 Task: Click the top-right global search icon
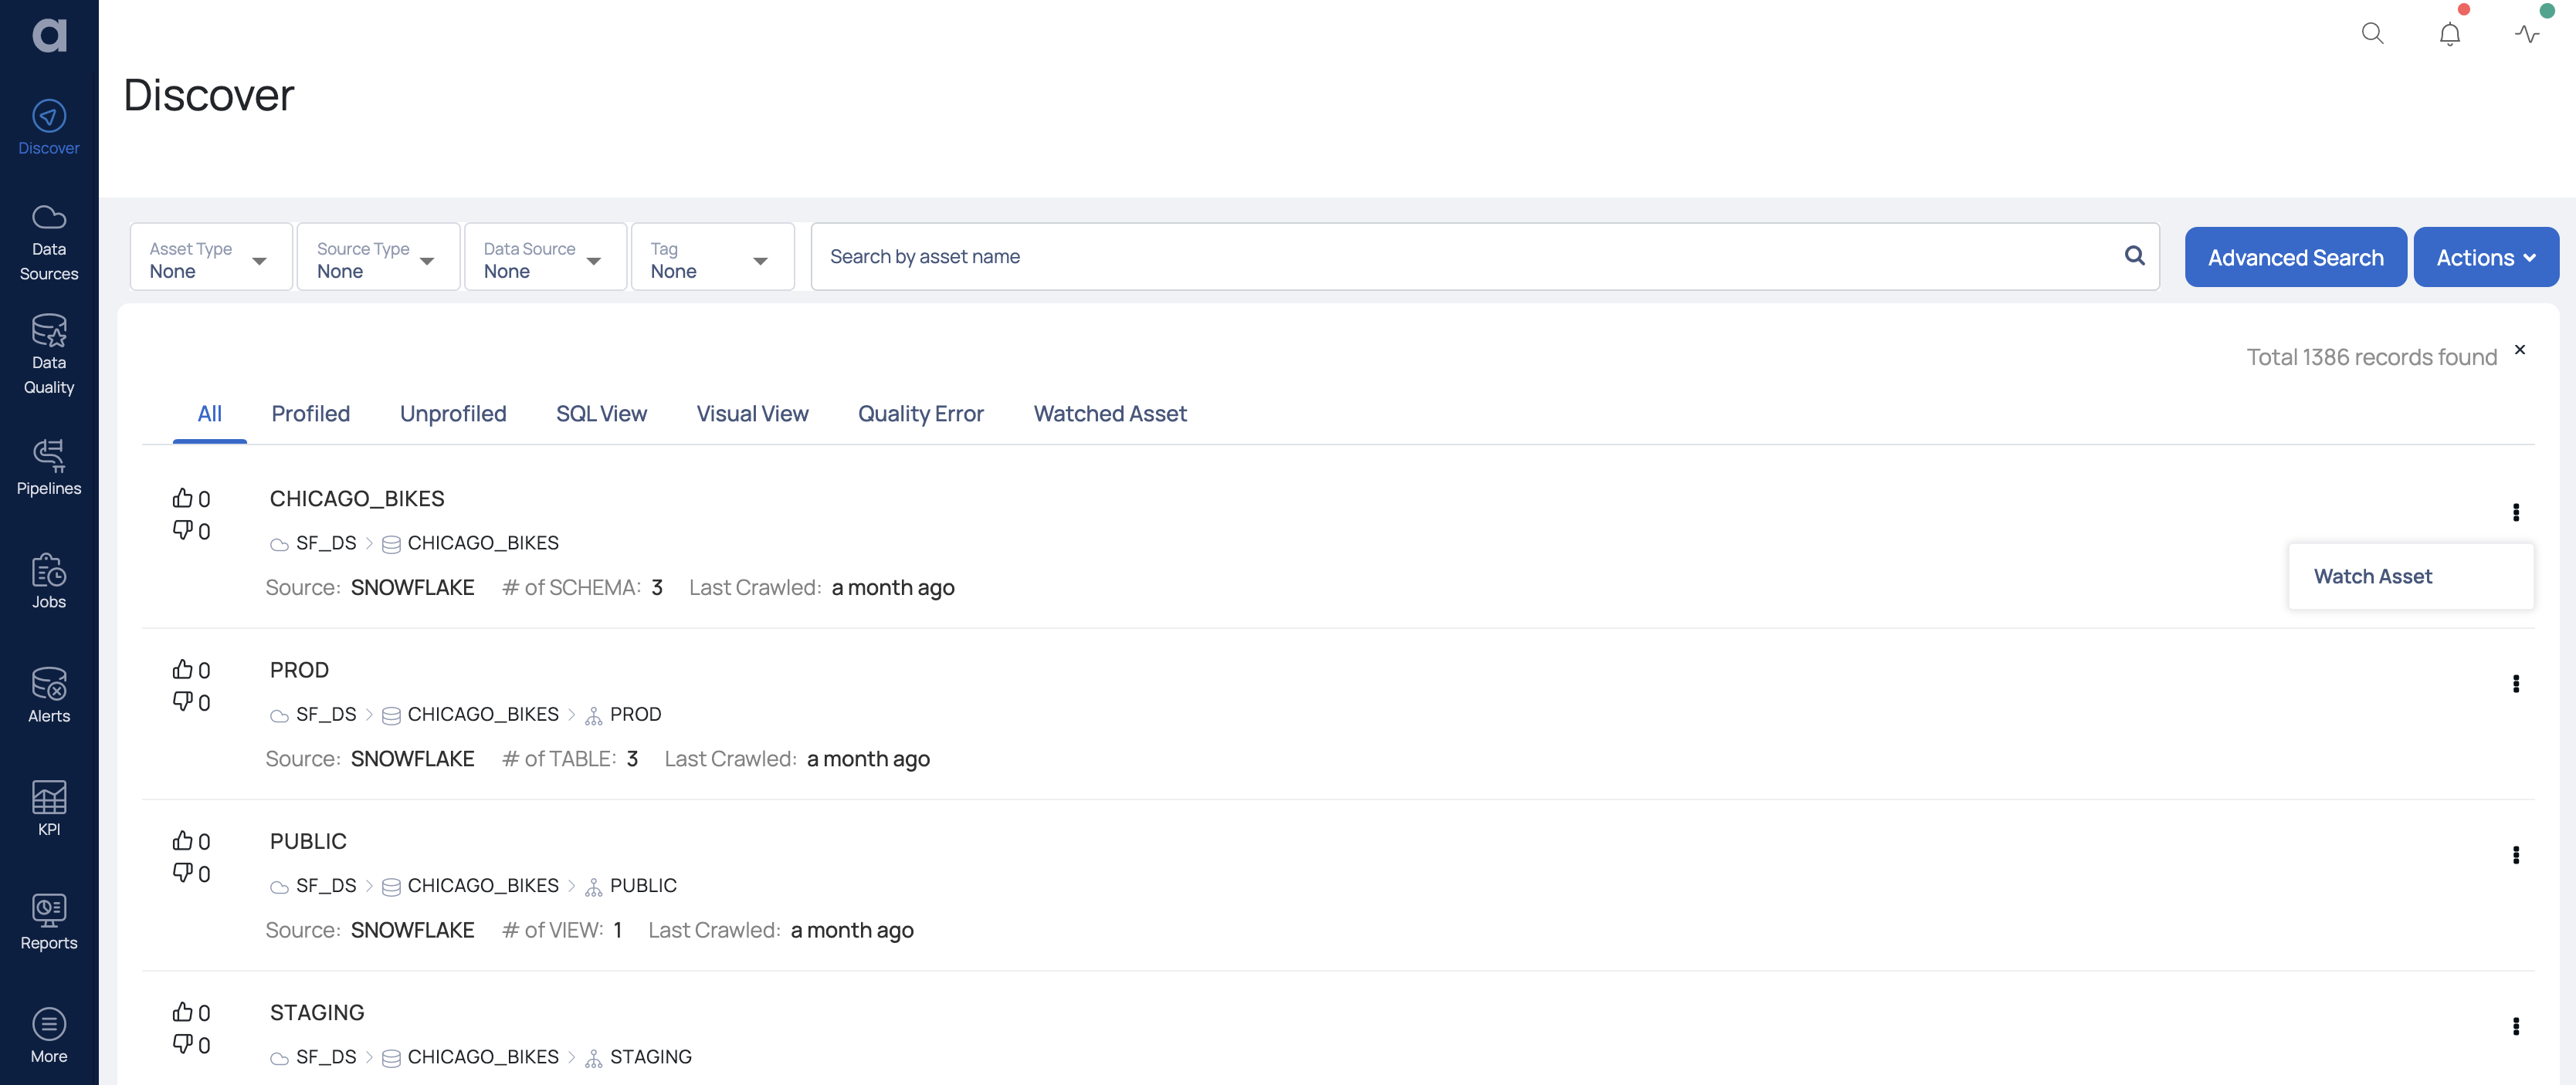(x=2372, y=34)
